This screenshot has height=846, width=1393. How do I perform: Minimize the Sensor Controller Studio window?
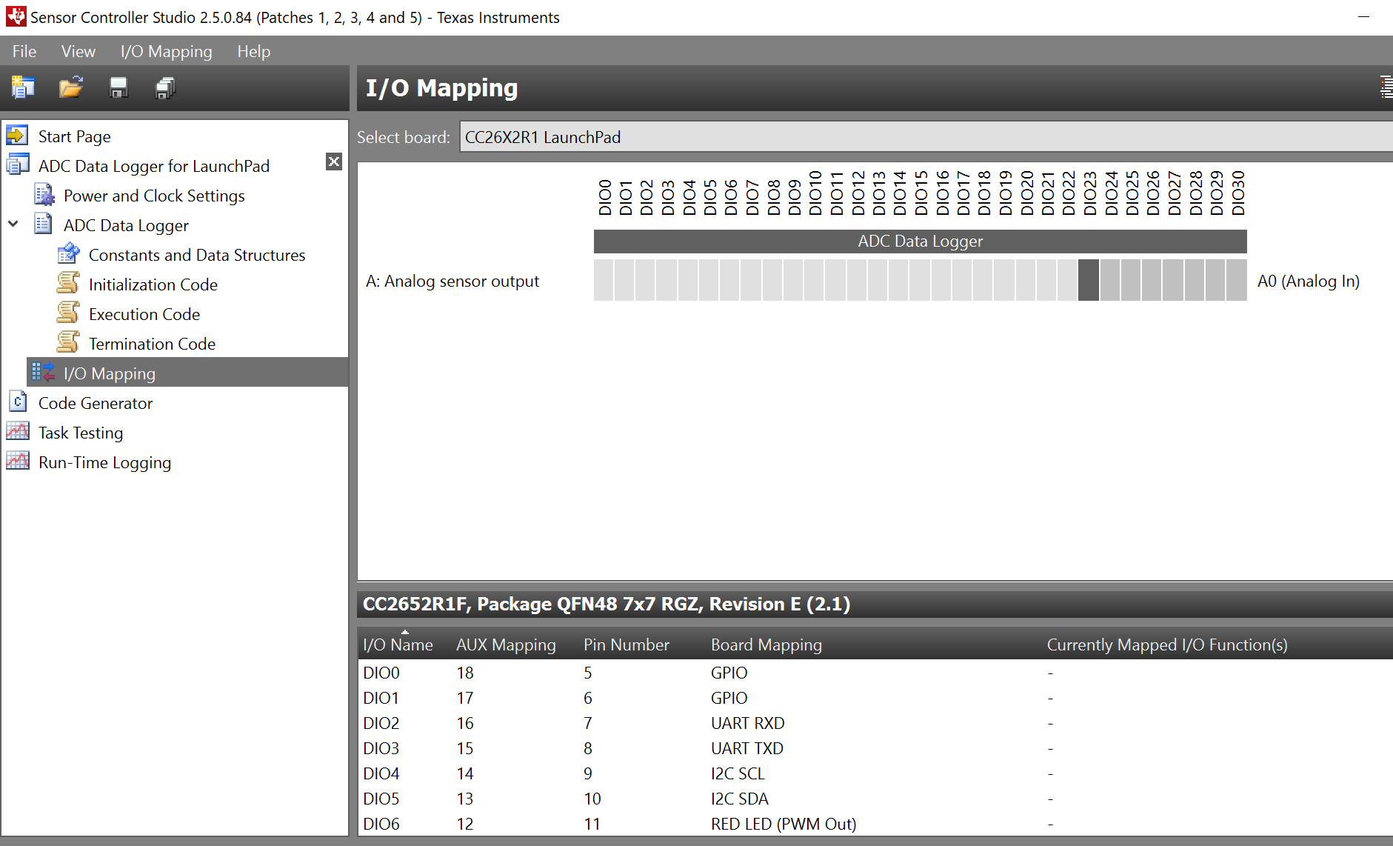(1364, 16)
